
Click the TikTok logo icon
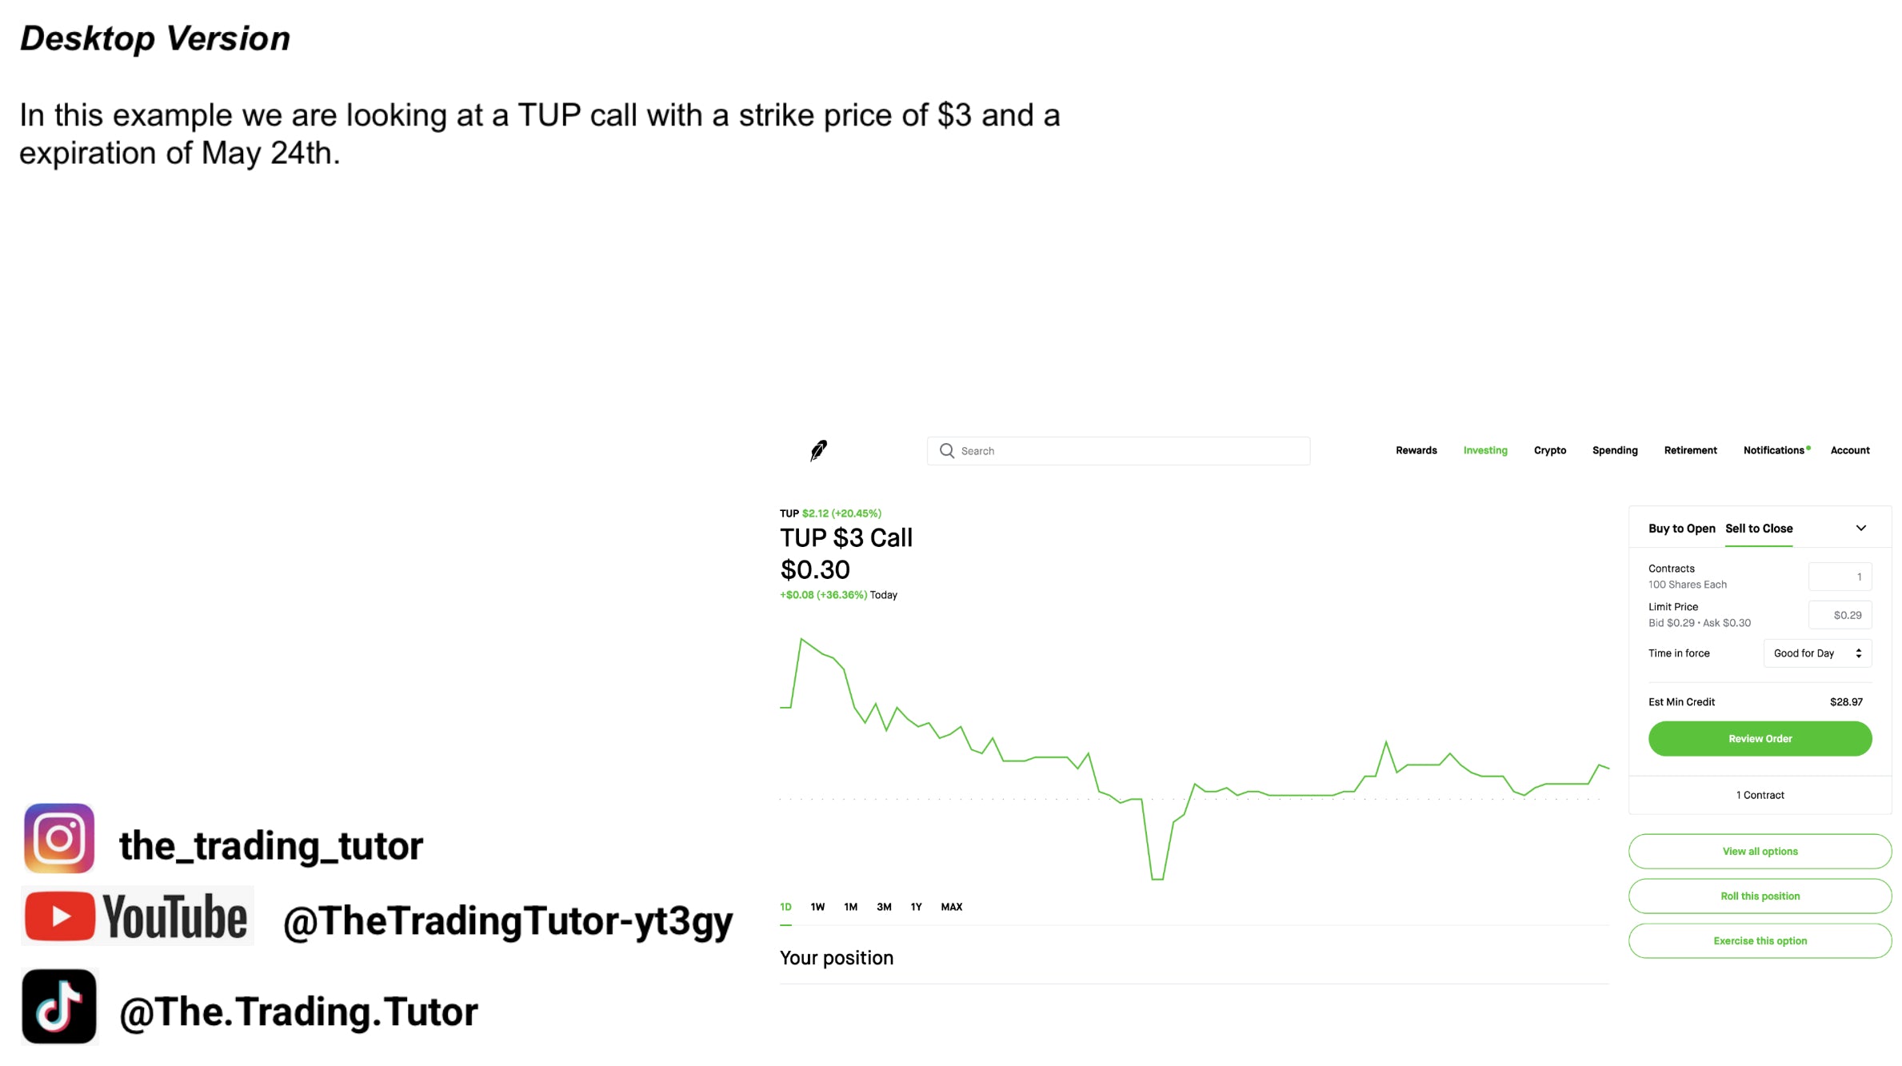[x=59, y=1007]
